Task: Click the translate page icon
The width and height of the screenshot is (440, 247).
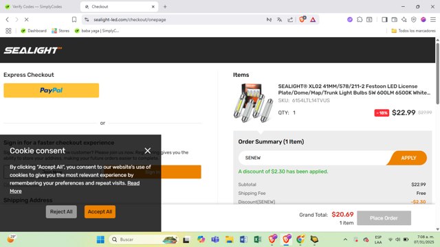Action: click(x=279, y=20)
